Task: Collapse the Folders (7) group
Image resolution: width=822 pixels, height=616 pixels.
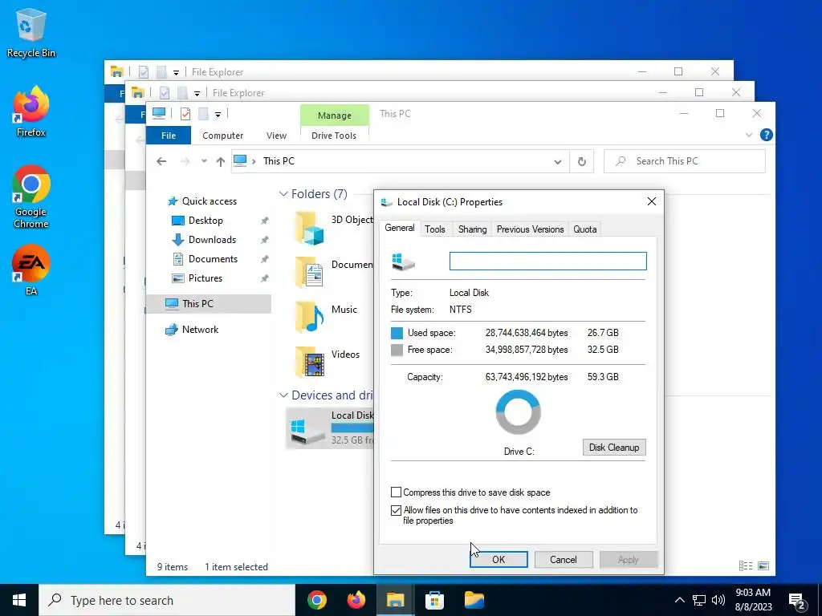Action: [x=283, y=194]
